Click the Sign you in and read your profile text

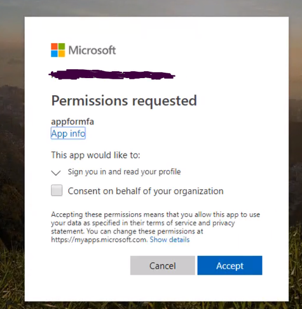coord(124,172)
